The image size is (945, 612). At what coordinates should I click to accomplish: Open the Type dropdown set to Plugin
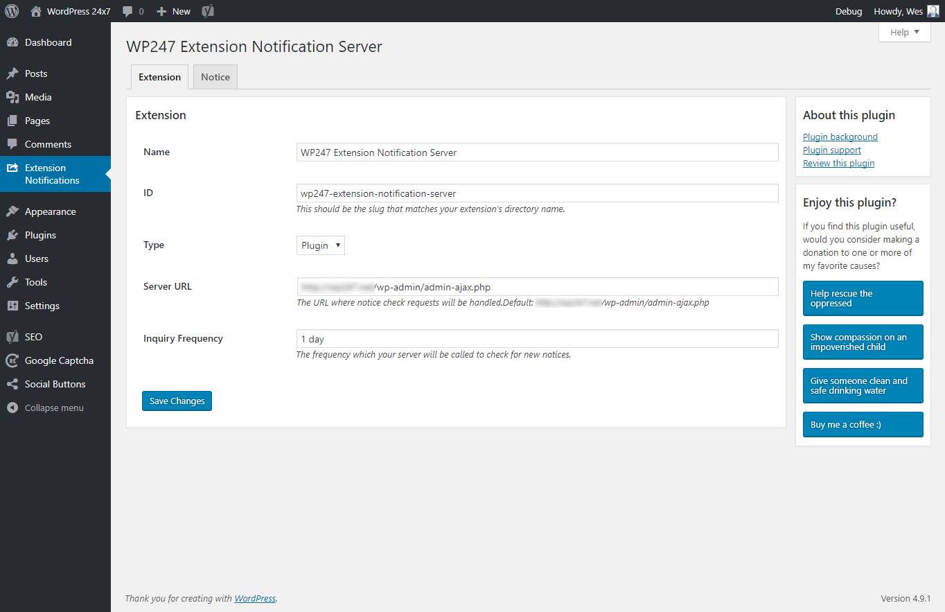pos(321,245)
